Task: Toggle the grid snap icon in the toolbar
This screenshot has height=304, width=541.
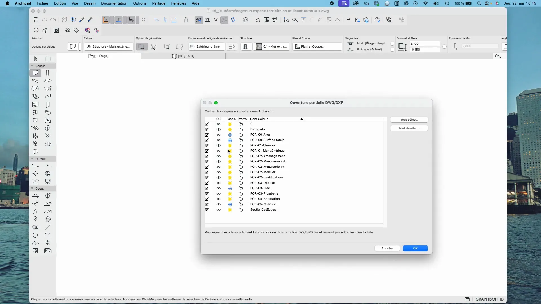Action: click(x=144, y=20)
